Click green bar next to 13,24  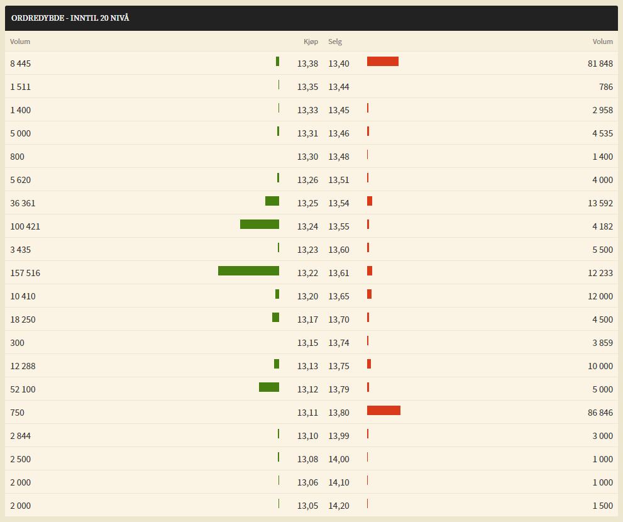[260, 225]
